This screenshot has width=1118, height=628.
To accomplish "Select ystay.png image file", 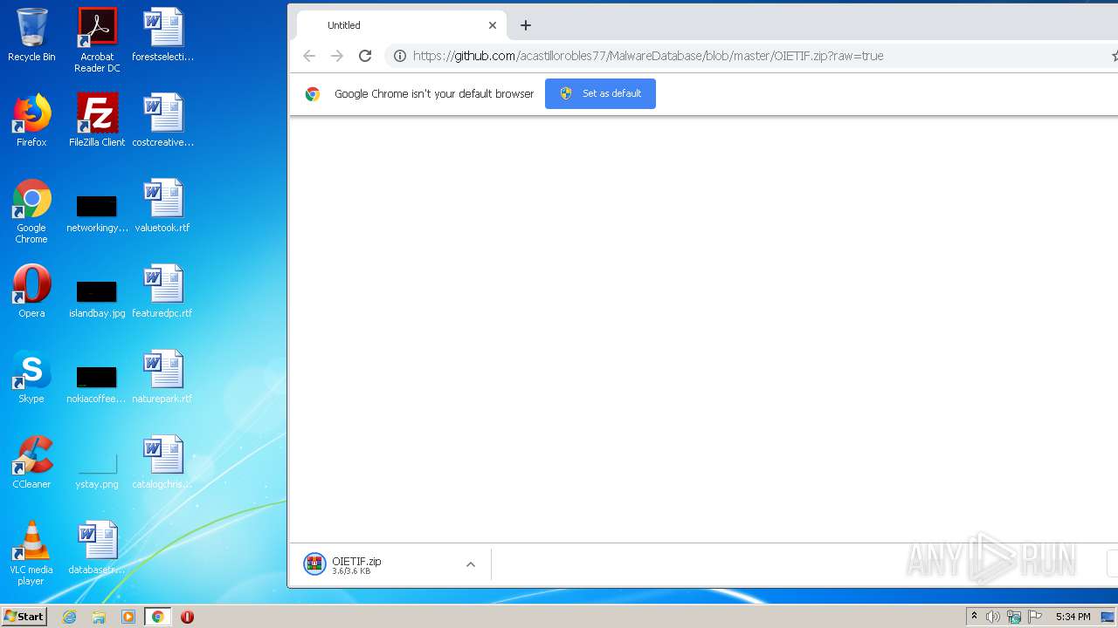I will pyautogui.click(x=97, y=470).
